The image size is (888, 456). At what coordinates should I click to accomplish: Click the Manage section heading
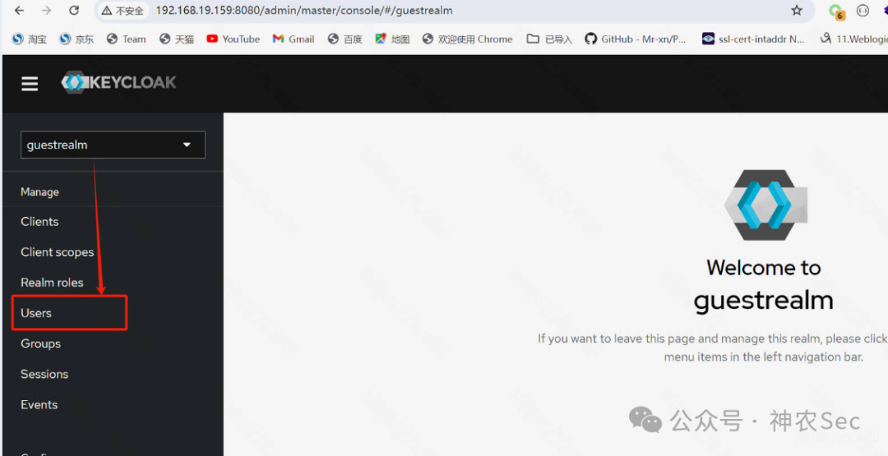tap(39, 192)
